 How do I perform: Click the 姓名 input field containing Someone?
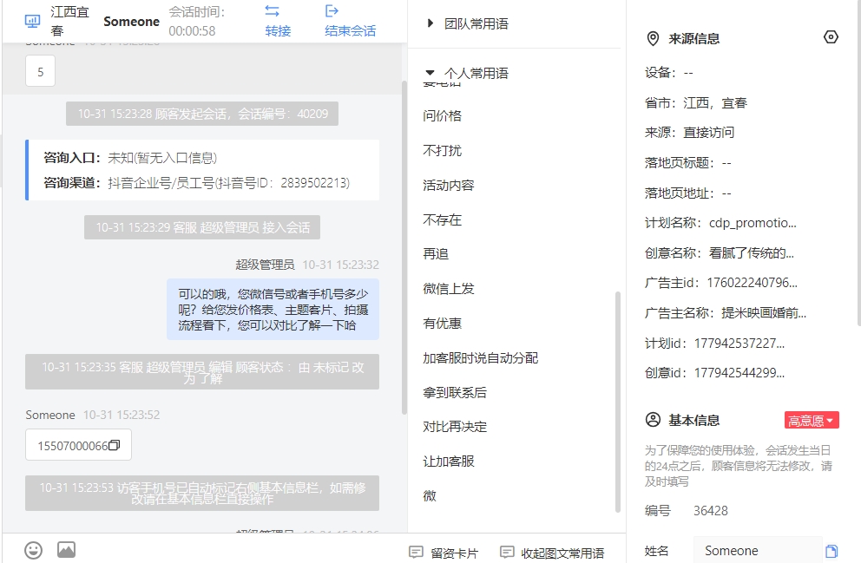click(x=758, y=550)
